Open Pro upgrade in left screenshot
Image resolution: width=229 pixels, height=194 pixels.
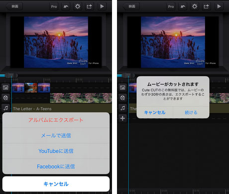(54, 6)
